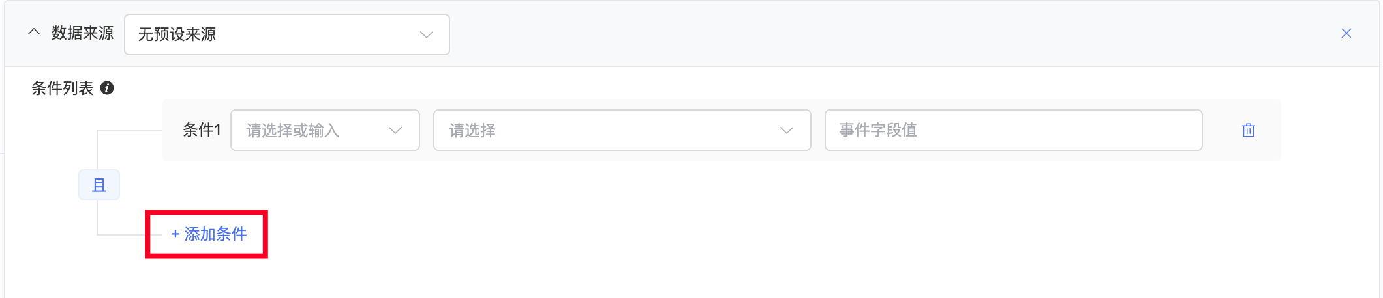Click the plus sign before 添加条件
Image resolution: width=1383 pixels, height=298 pixels.
pyautogui.click(x=175, y=234)
